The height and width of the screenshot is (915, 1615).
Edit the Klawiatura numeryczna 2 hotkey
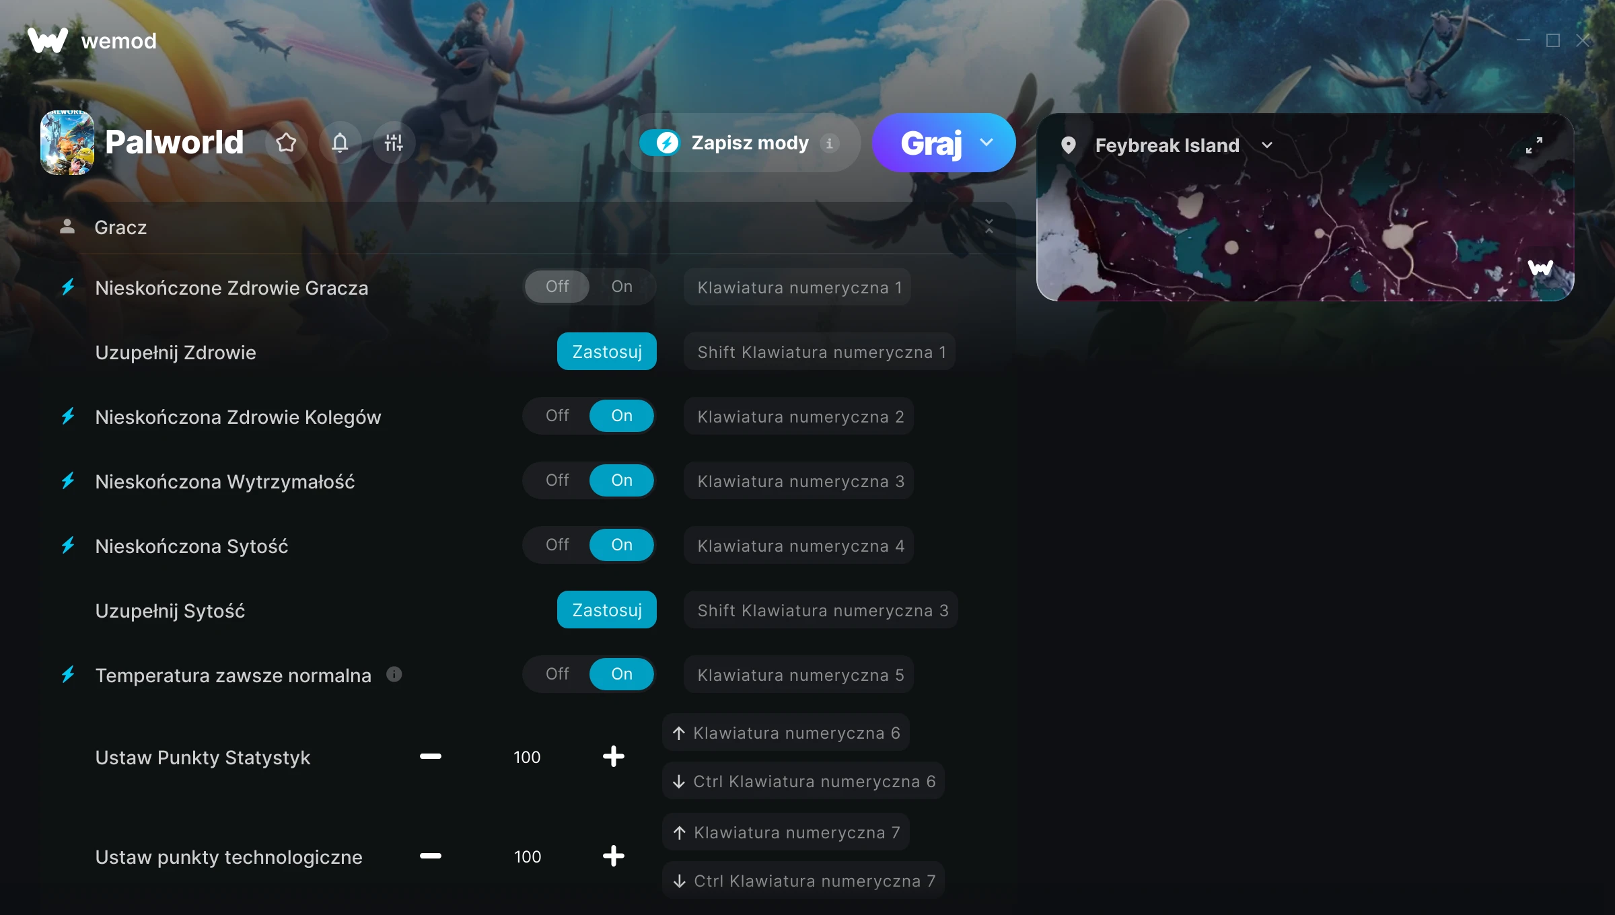click(x=799, y=416)
